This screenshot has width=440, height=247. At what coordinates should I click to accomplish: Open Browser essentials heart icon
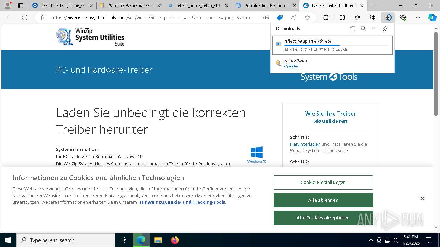click(x=403, y=17)
